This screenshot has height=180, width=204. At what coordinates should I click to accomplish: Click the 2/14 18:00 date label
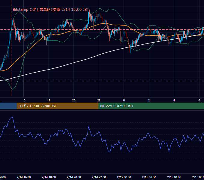pos(49,177)
